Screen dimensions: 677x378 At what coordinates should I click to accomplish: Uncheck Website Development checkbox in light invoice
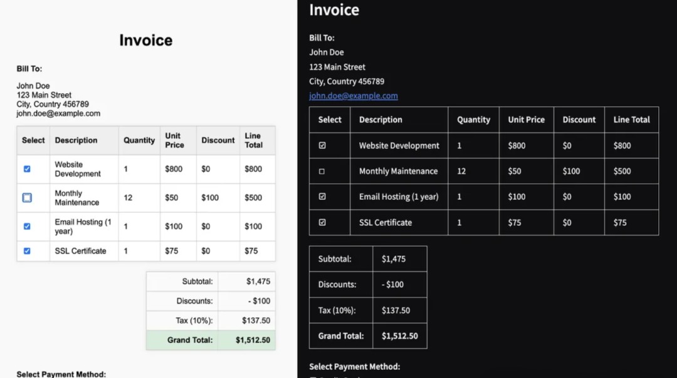pyautogui.click(x=27, y=169)
